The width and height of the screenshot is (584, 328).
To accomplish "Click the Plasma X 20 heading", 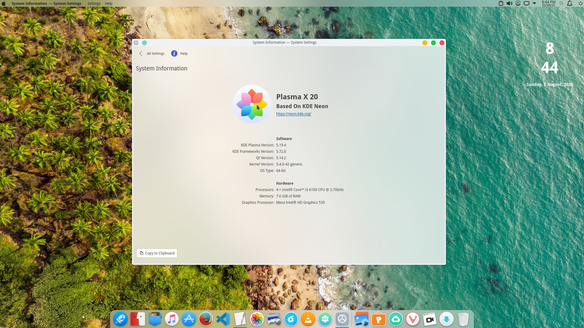I will [x=297, y=97].
